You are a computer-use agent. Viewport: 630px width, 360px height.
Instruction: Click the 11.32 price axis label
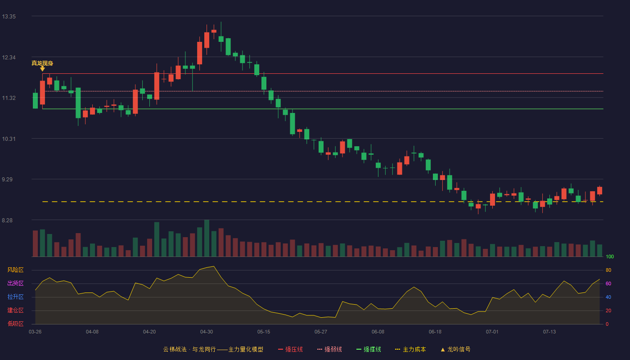9,98
